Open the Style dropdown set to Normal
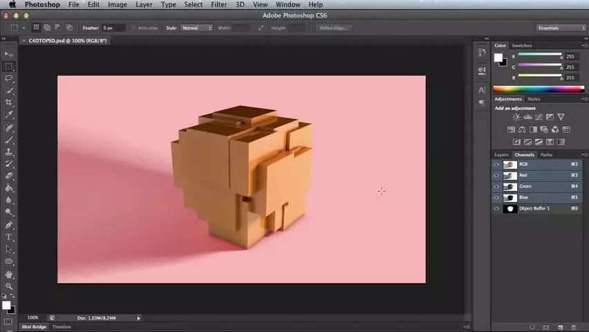589x332 pixels. tap(196, 28)
